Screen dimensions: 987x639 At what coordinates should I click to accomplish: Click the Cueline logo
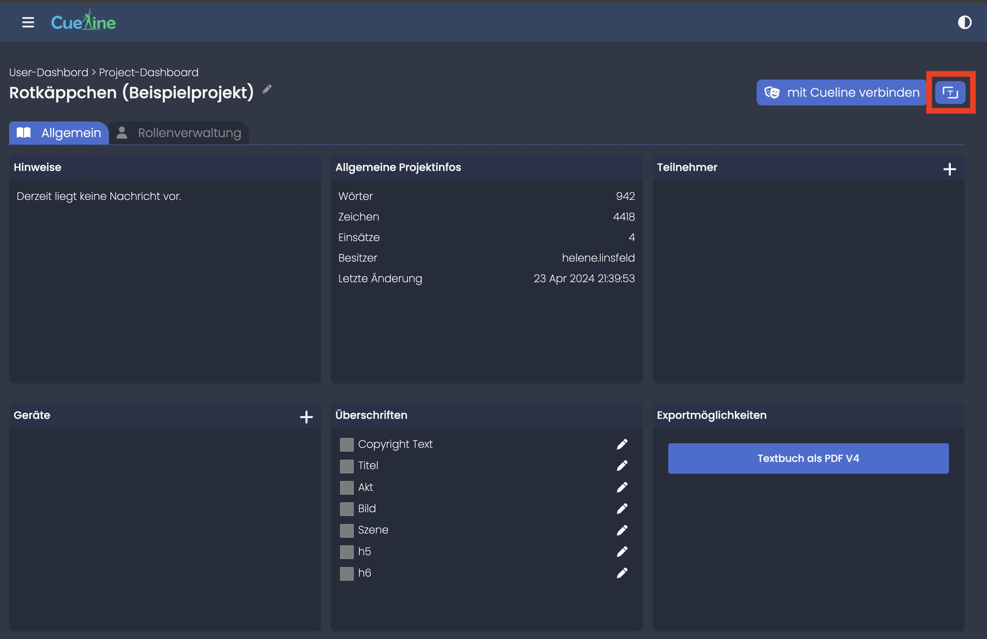coord(83,22)
